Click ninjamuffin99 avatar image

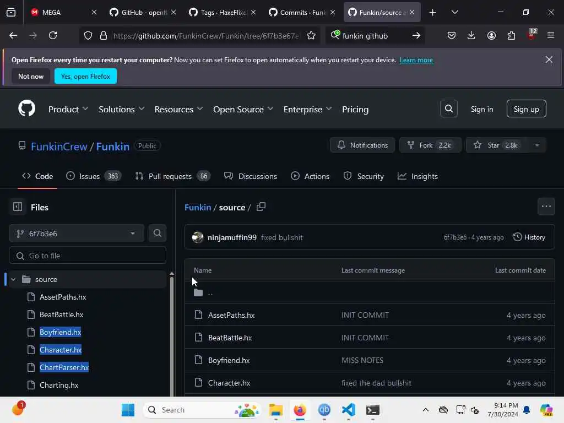[x=198, y=237]
